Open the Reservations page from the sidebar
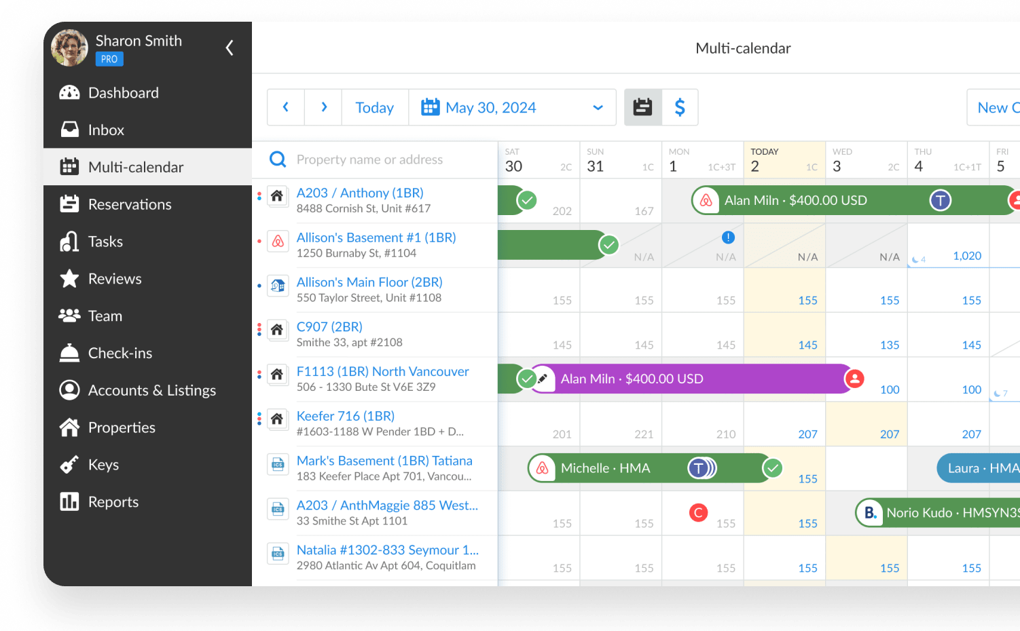1020x631 pixels. click(x=70, y=204)
